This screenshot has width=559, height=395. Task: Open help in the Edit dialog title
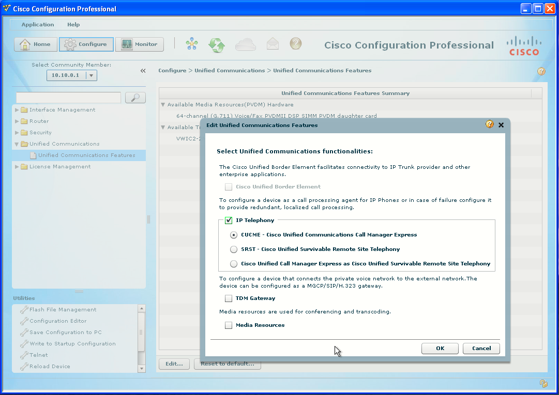(490, 124)
